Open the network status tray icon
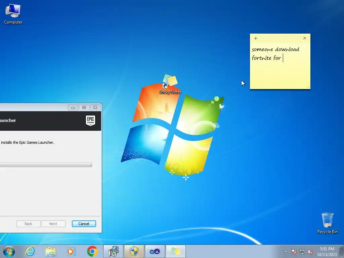344x258 pixels. (302, 252)
